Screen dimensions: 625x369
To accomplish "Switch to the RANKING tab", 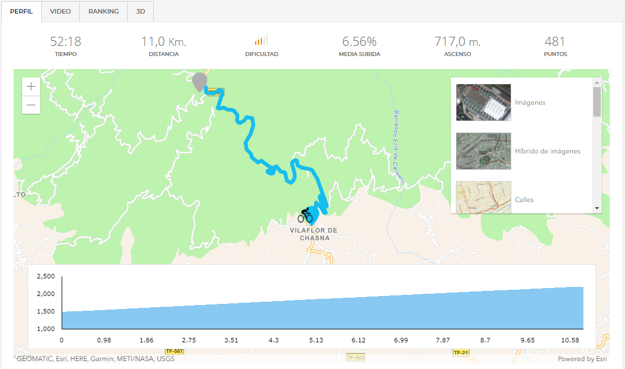I will 104,11.
